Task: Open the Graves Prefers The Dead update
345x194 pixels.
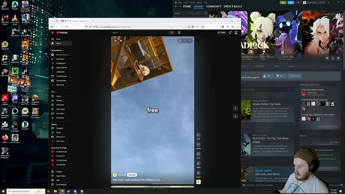Action: (x=266, y=104)
